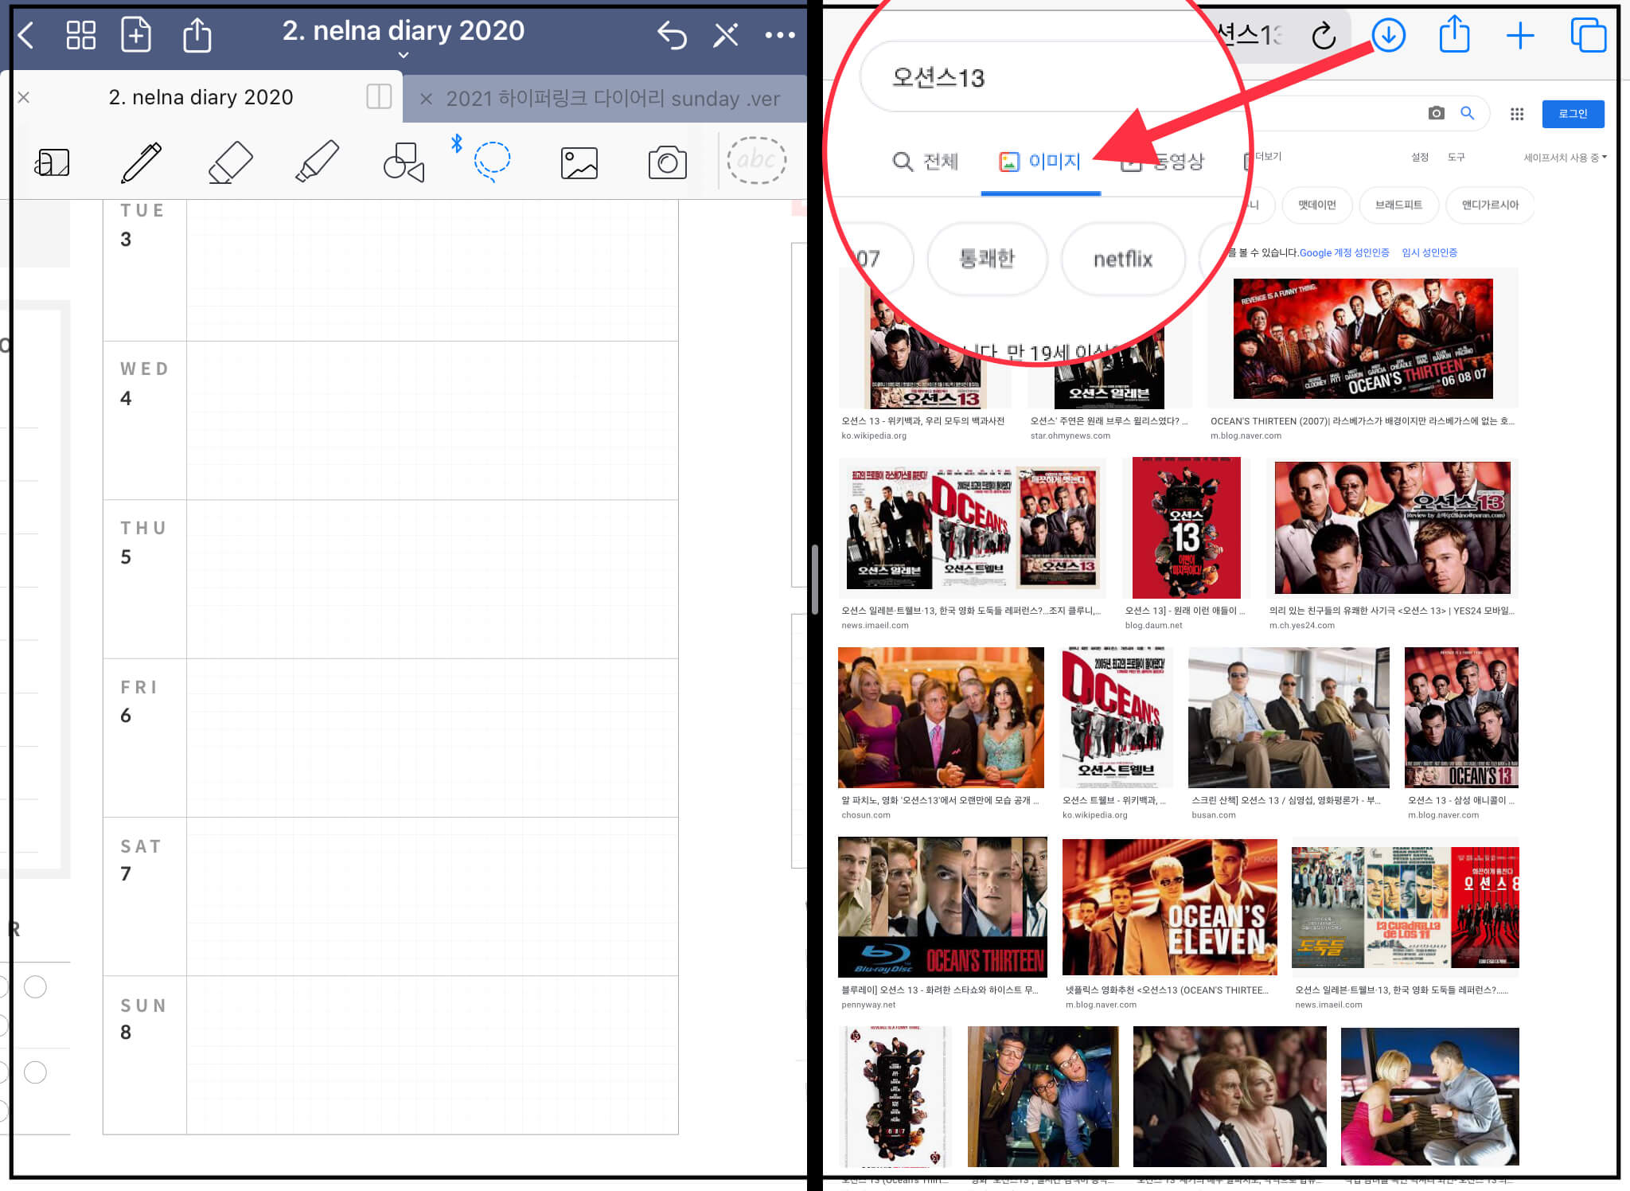Open the SafeSearch dropdown
Viewport: 1630px width, 1191px height.
click(x=1564, y=158)
